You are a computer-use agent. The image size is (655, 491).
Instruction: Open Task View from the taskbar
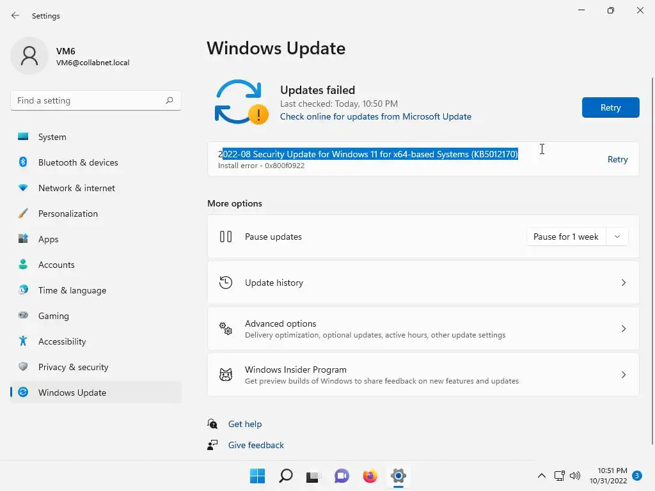313,476
